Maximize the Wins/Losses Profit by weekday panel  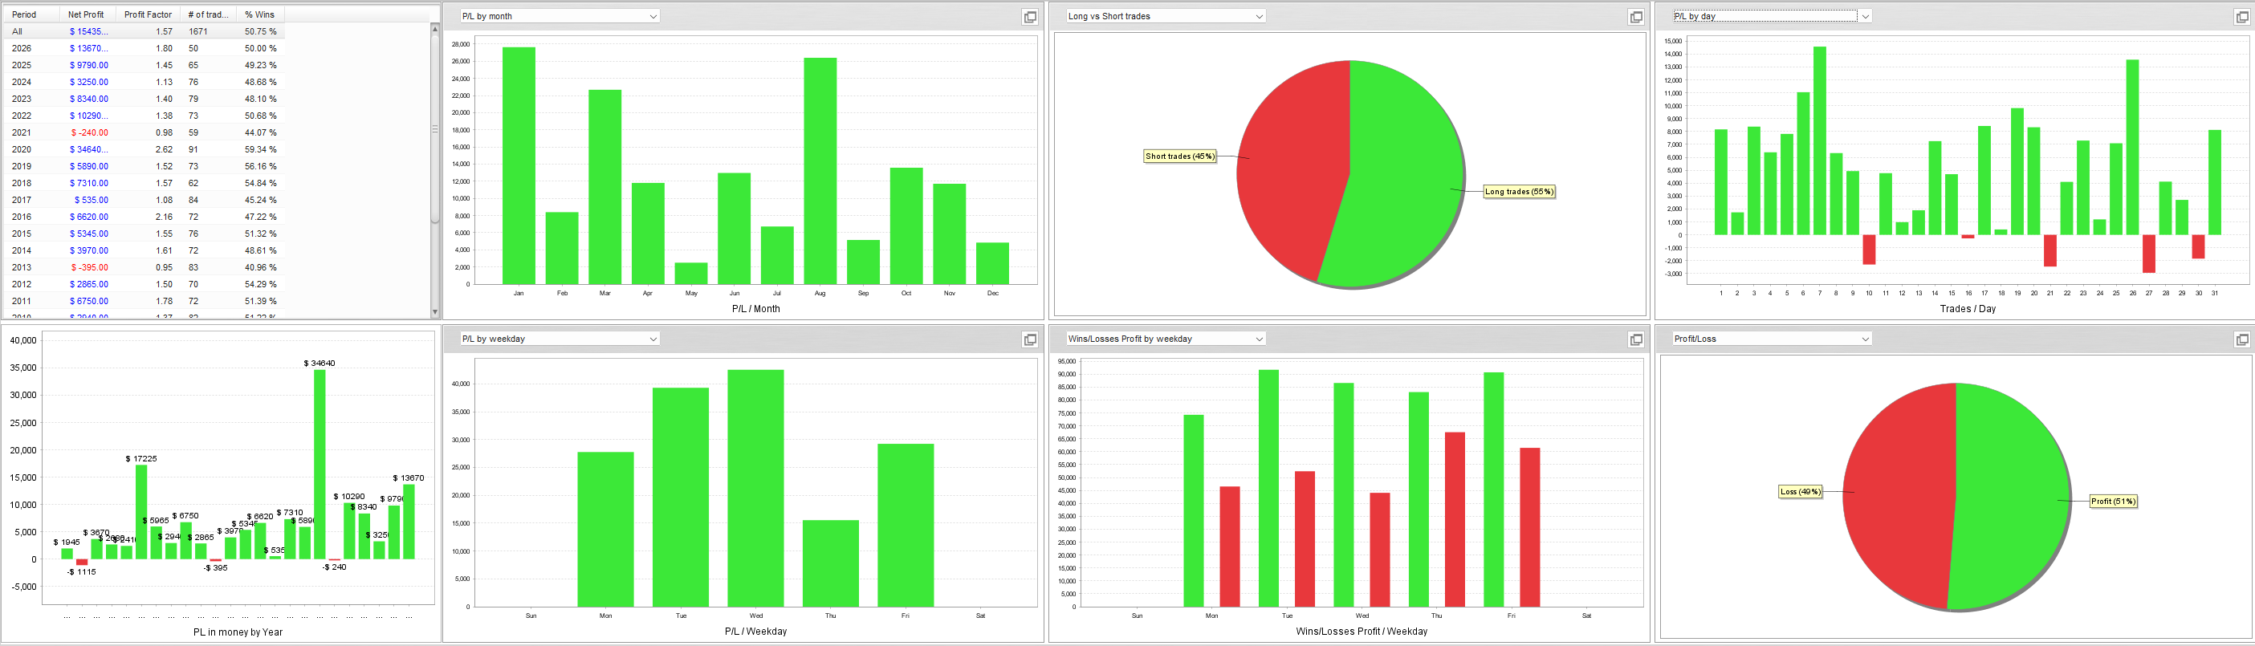click(1635, 339)
